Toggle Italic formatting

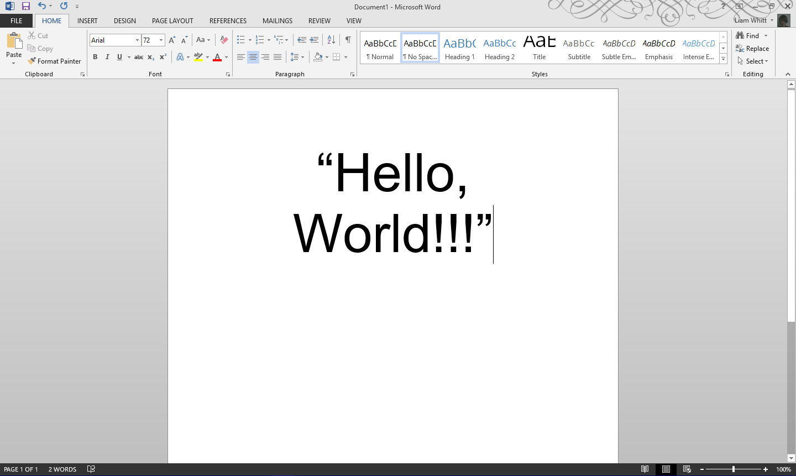[x=107, y=57]
